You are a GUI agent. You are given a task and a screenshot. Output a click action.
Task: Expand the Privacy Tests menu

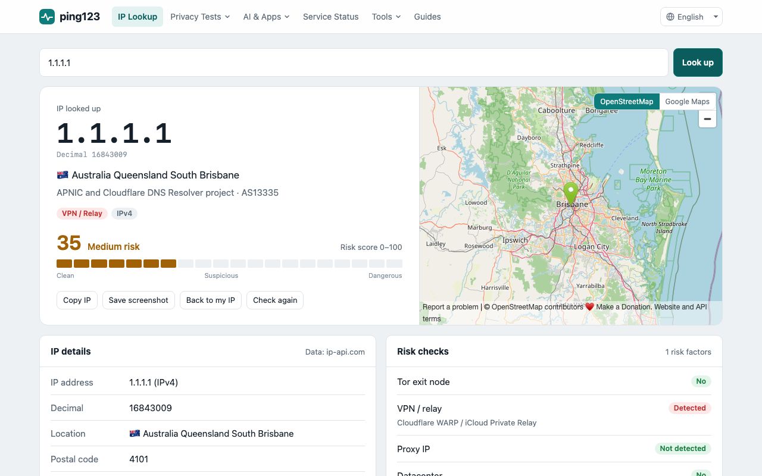click(x=200, y=17)
